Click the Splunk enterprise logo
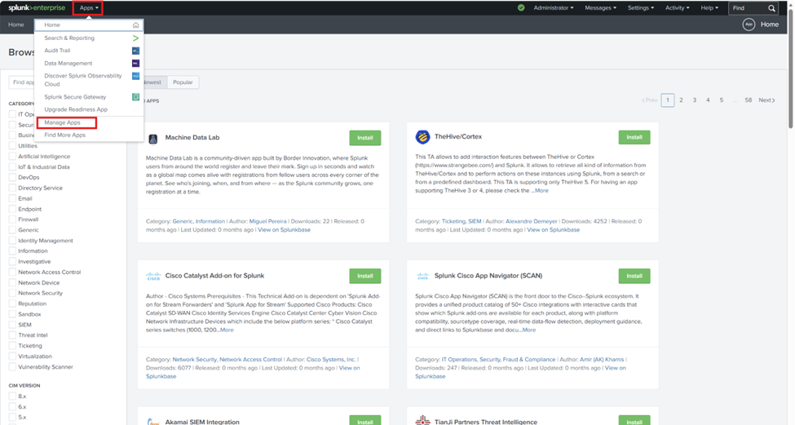 coord(37,7)
